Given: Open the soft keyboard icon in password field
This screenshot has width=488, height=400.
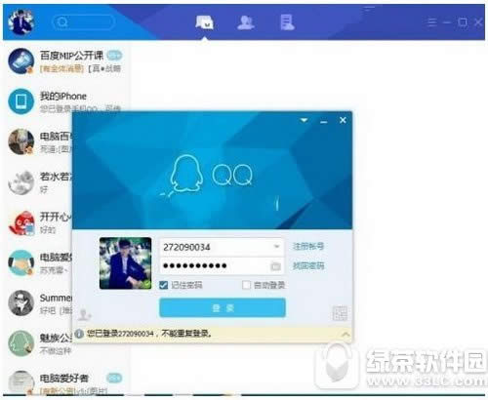Looking at the screenshot, I should tap(275, 266).
